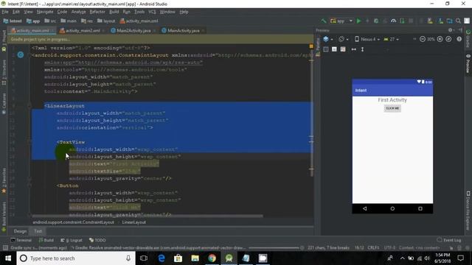Viewport: 472px width, 265px height.
Task: Click the gutter class icon on line 2
Action: tap(21, 54)
